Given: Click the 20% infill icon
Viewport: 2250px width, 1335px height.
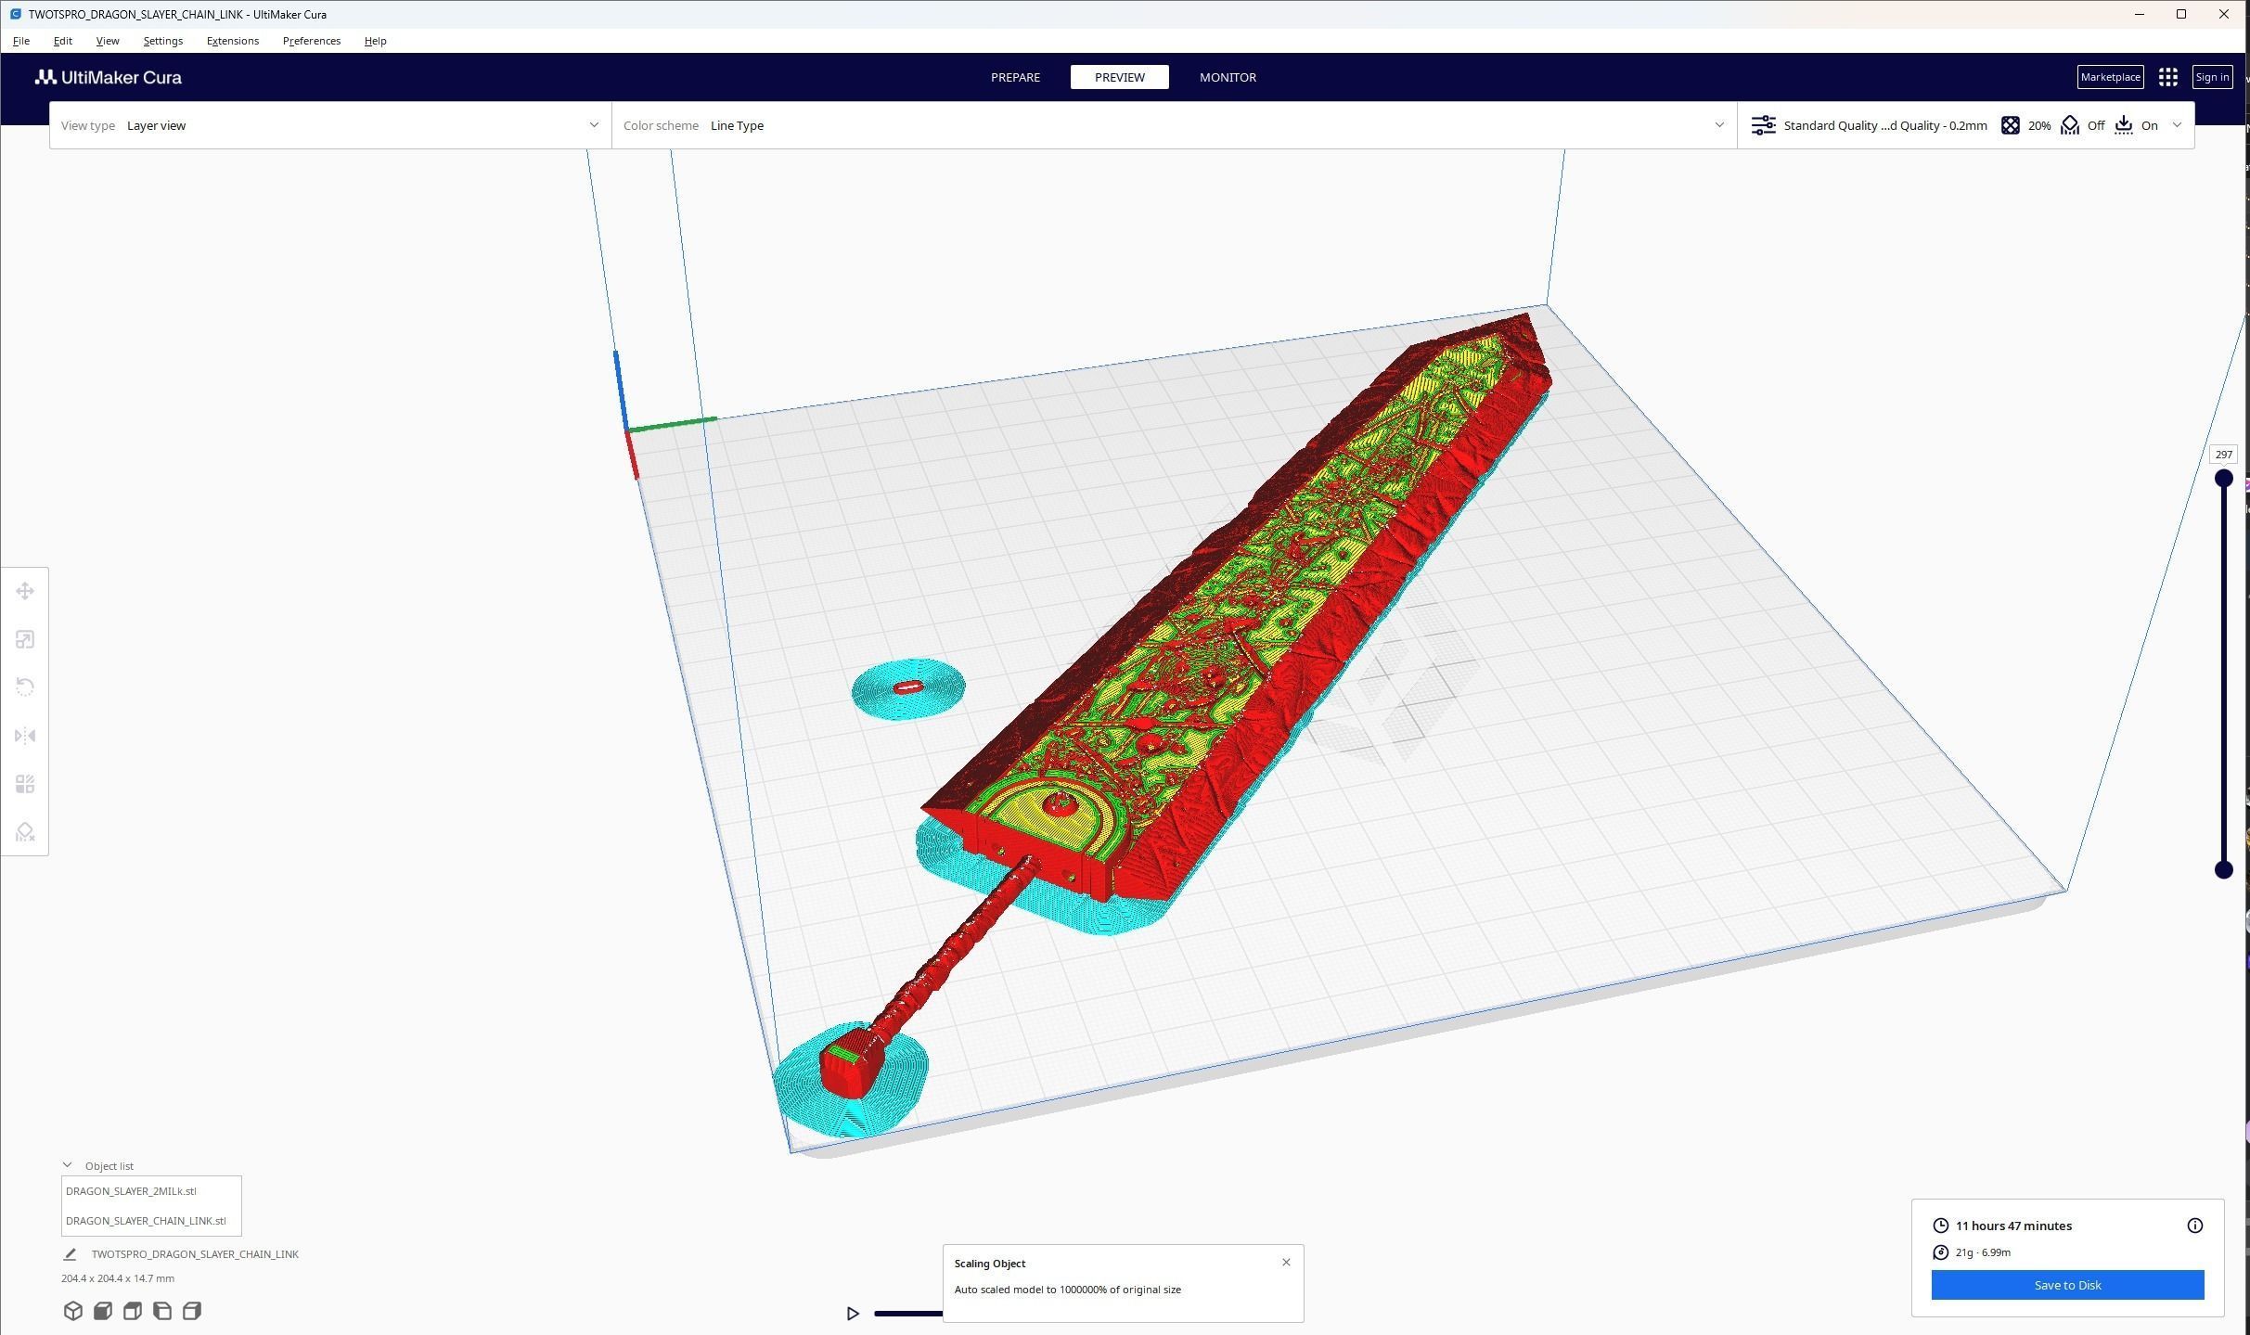Looking at the screenshot, I should [2011, 125].
